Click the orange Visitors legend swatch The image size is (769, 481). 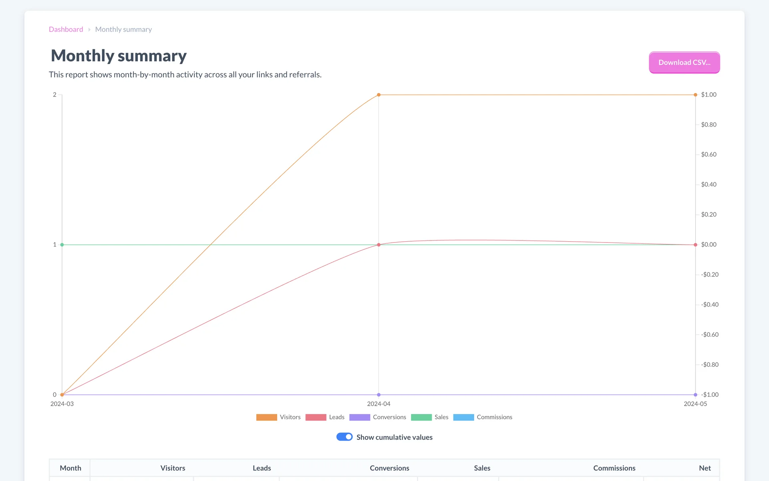click(266, 417)
